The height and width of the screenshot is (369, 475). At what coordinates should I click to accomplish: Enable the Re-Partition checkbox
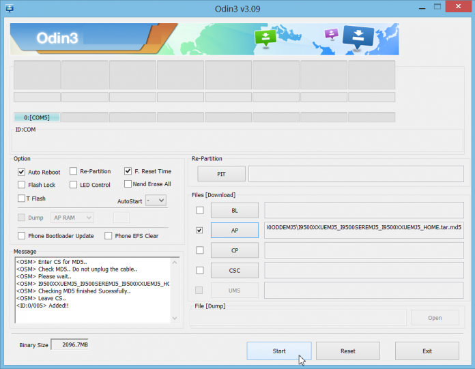[x=73, y=171]
